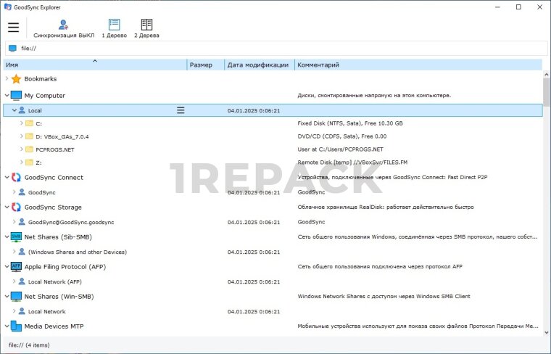Click the file:// address path field
551x354 pixels.
click(x=275, y=49)
